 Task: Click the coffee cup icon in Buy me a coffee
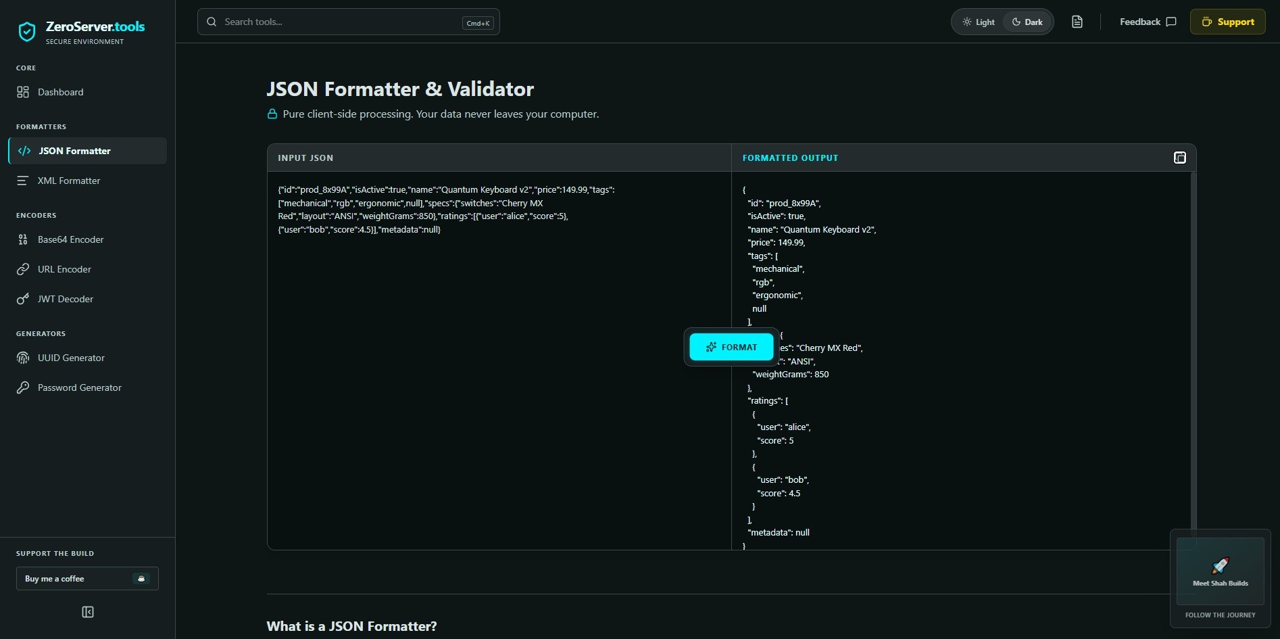(x=141, y=579)
